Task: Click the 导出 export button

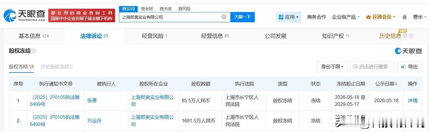Action: coord(409,67)
